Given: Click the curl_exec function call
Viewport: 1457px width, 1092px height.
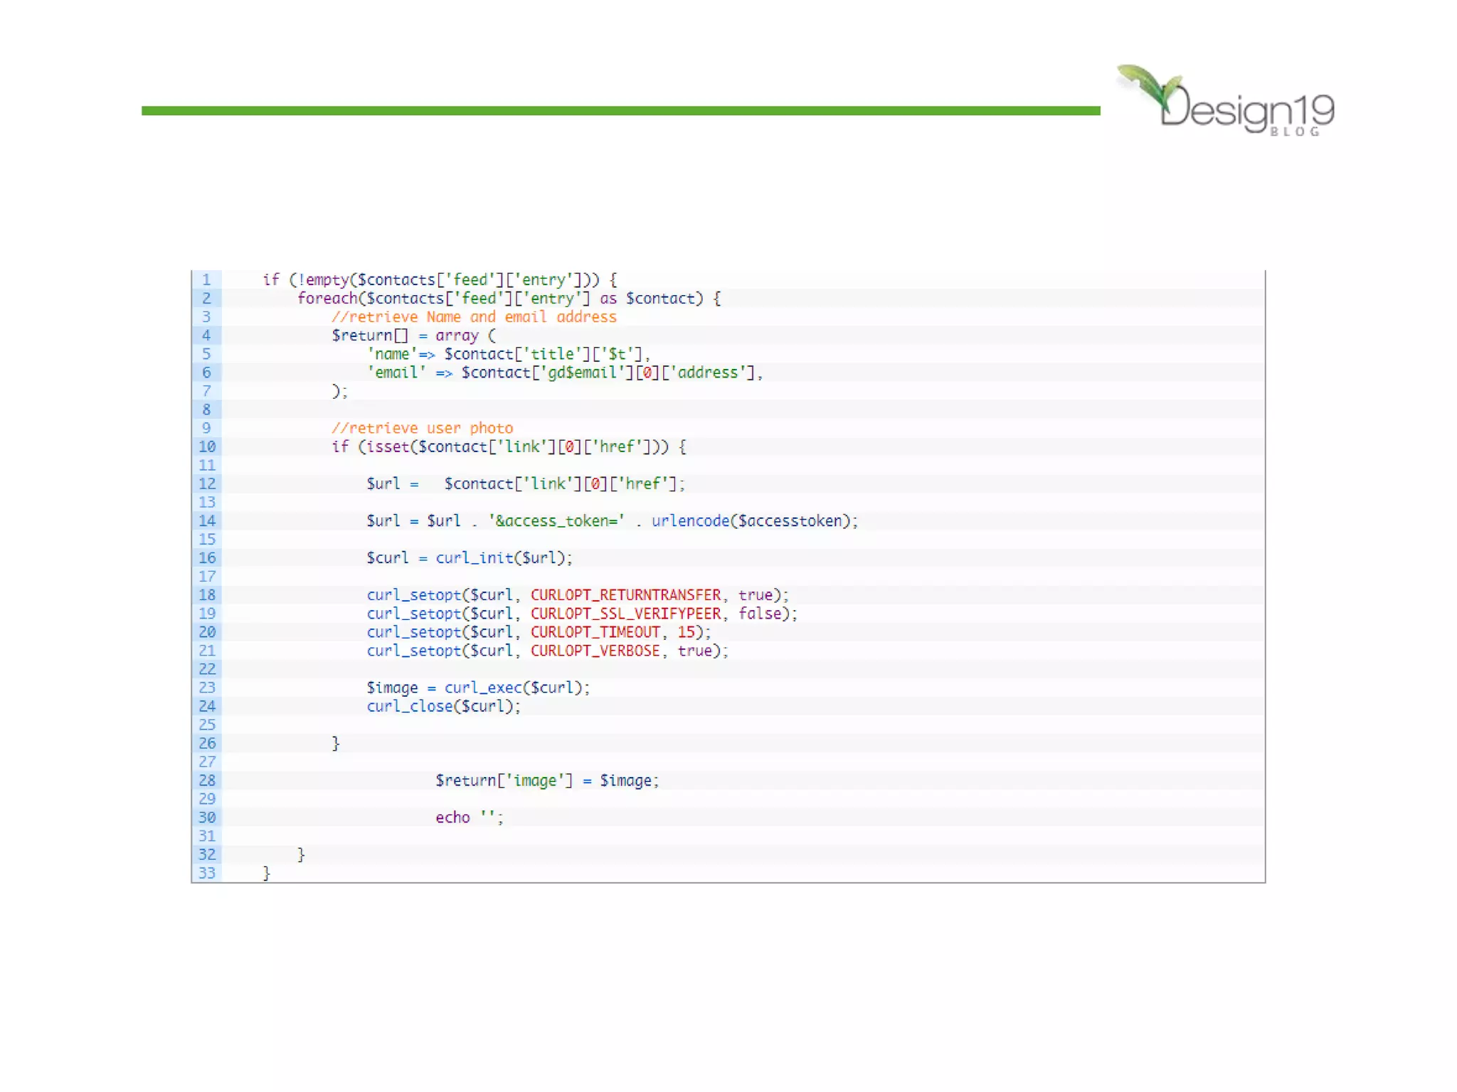Looking at the screenshot, I should pyautogui.click(x=483, y=687).
